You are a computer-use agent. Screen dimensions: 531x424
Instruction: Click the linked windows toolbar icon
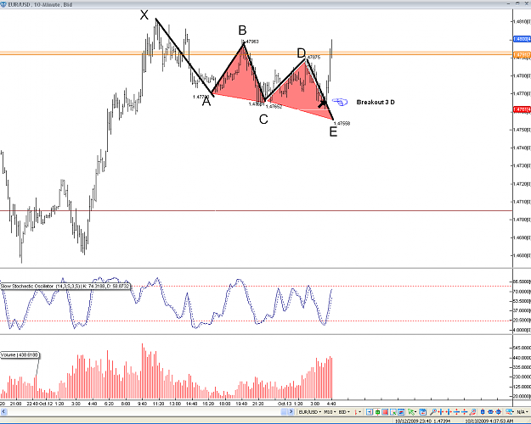[x=510, y=412]
